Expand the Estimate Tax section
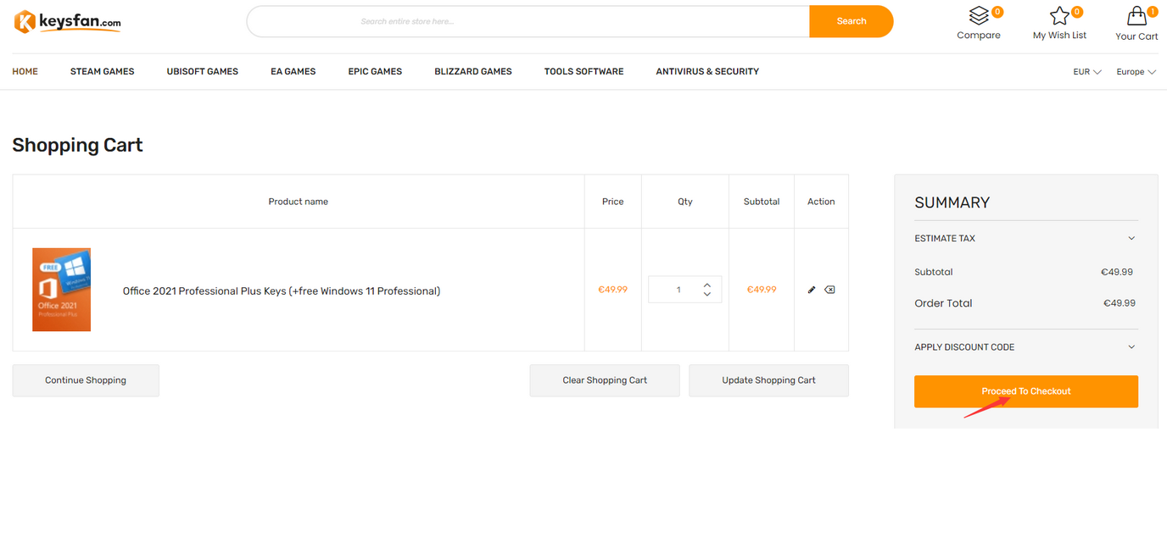Screen dimensions: 1167x537 point(1026,239)
